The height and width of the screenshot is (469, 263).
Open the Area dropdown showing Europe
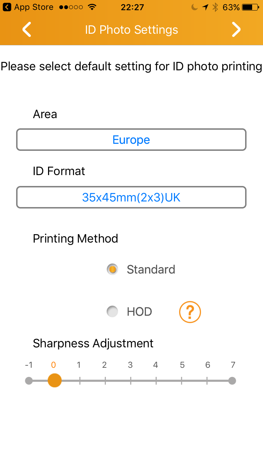[x=131, y=140]
